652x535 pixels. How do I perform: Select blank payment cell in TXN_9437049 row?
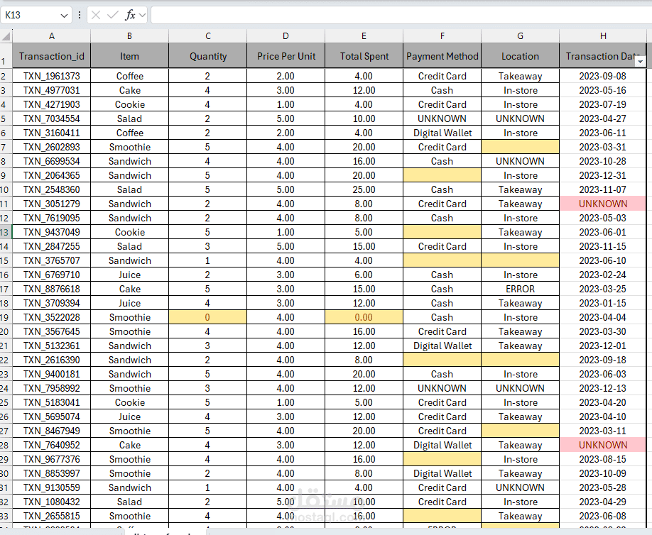tap(442, 232)
